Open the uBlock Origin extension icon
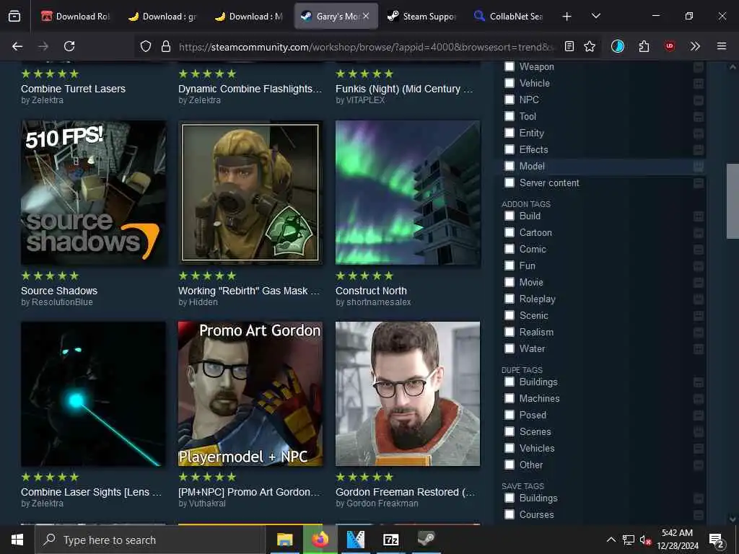This screenshot has width=739, height=554. coord(669,46)
